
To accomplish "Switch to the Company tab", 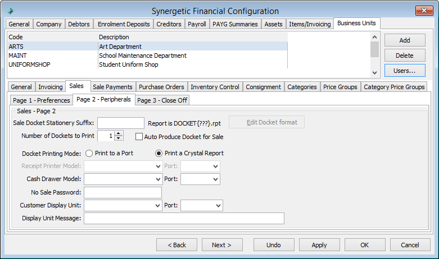I will [x=49, y=24].
